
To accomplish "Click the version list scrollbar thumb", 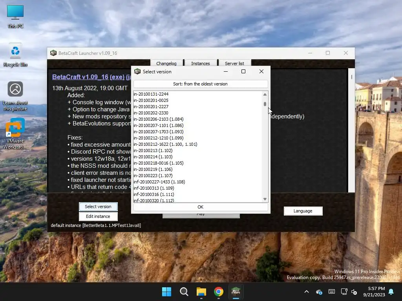I will coord(265,104).
